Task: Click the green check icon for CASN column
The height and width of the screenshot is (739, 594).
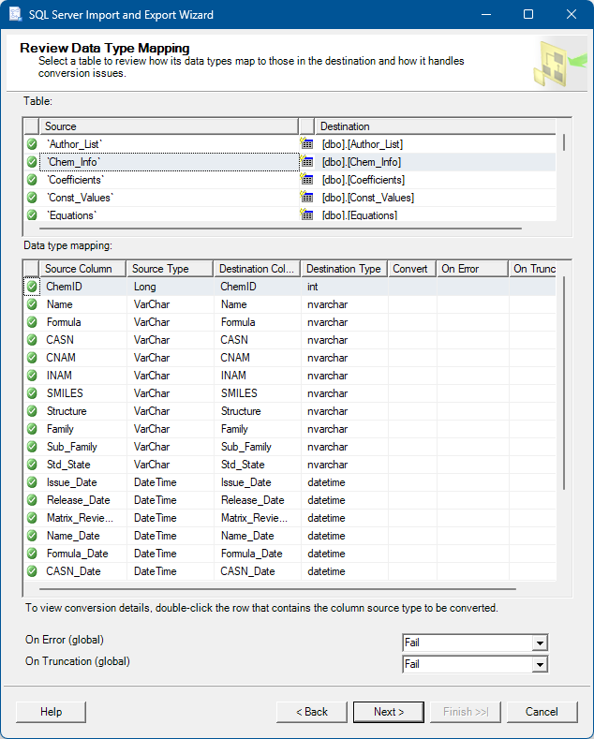Action: point(32,340)
